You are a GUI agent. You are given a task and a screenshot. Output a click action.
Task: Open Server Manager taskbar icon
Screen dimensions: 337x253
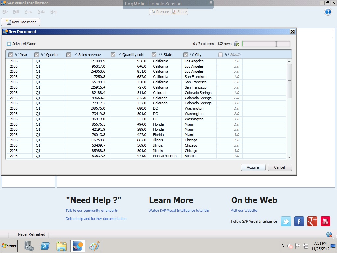(29, 246)
